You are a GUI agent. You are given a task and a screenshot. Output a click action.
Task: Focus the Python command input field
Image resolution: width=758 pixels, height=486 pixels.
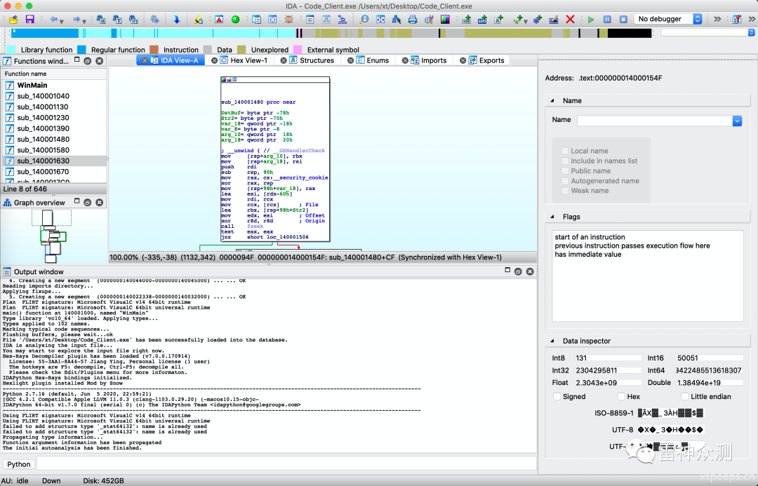pos(286,464)
